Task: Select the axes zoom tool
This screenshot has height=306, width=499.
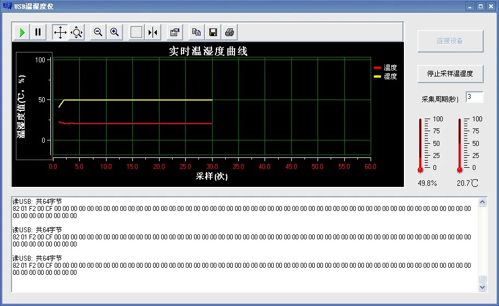Action: (77, 32)
